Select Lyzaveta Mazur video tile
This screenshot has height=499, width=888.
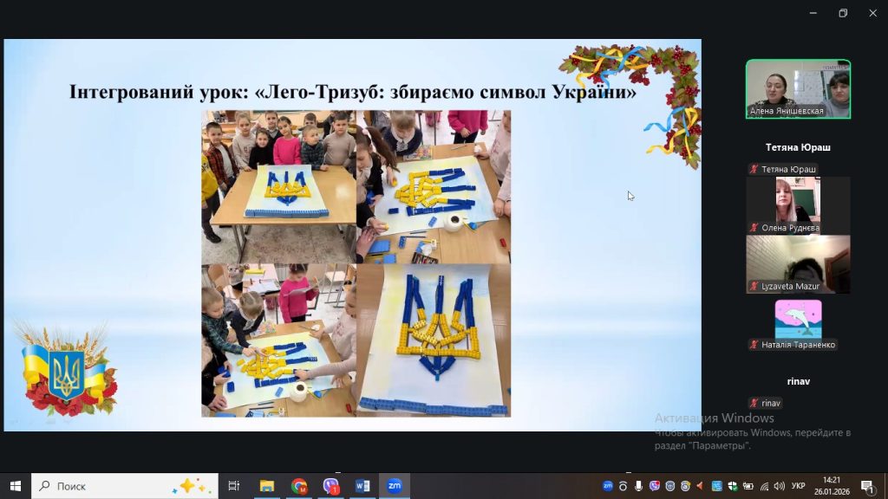coord(798,263)
